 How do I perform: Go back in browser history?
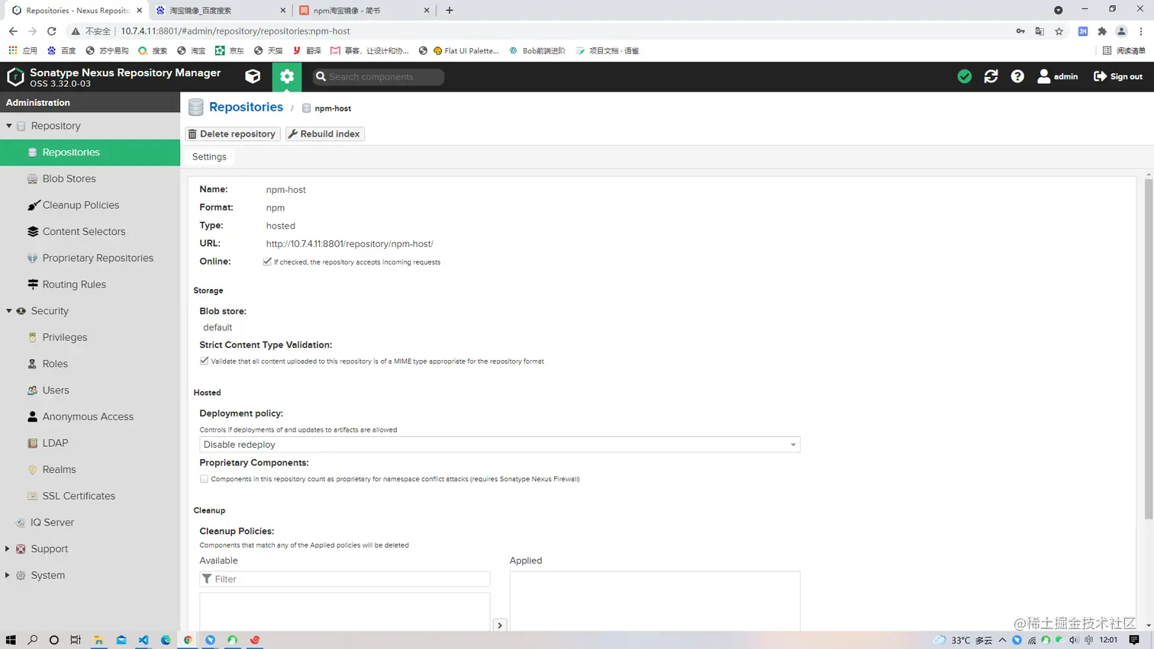click(x=13, y=31)
